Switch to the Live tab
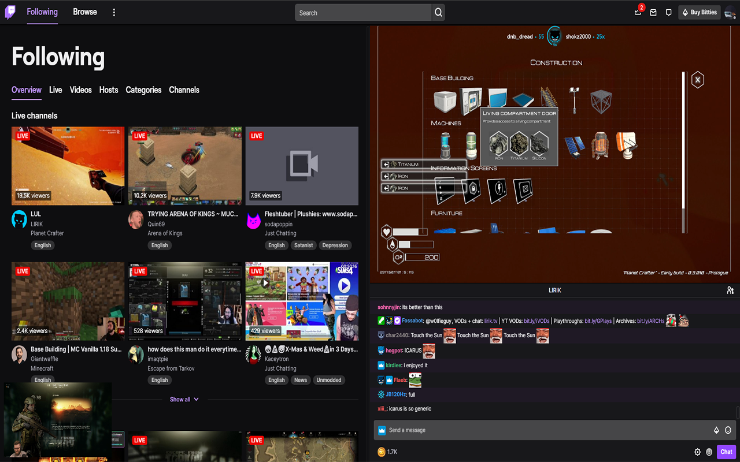This screenshot has height=462, width=740. click(x=55, y=90)
